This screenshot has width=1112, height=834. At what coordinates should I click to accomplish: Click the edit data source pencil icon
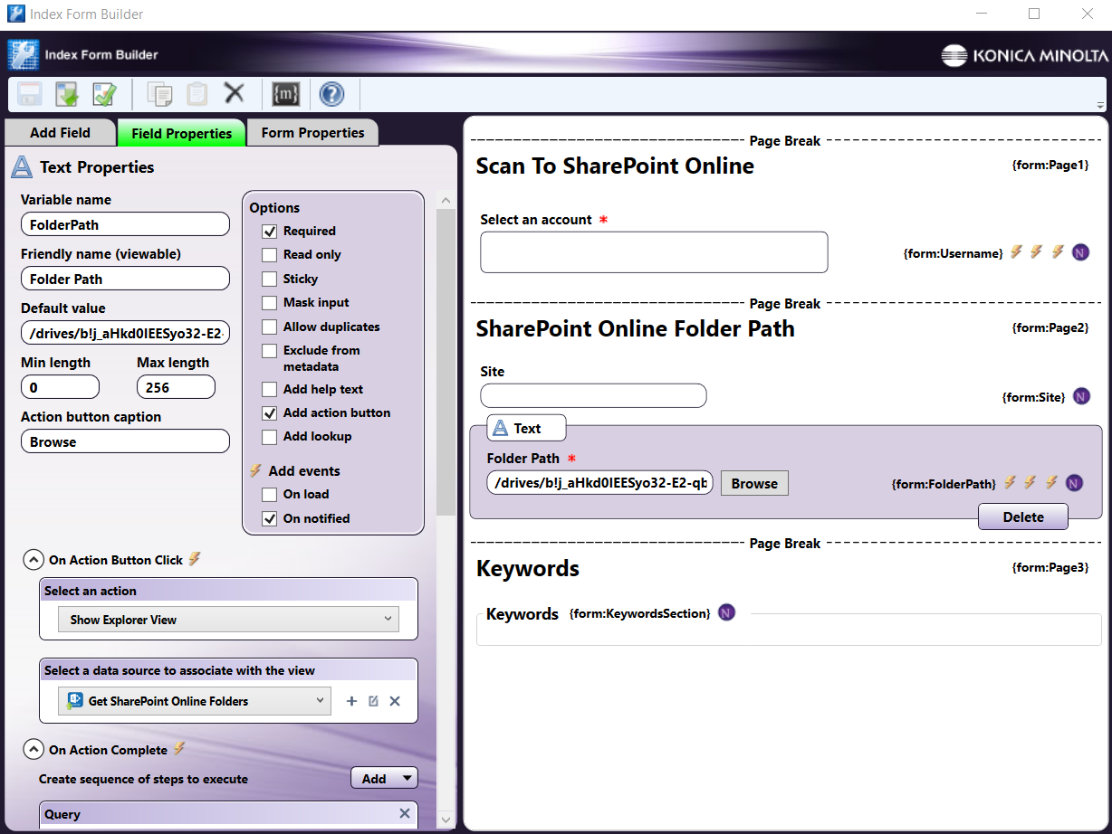373,701
